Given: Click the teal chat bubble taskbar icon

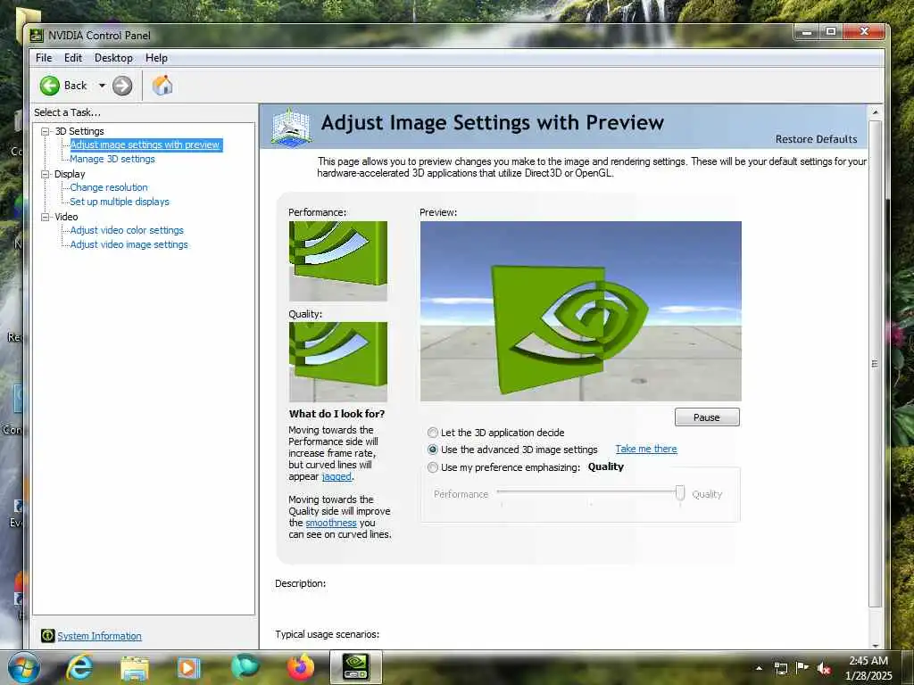Looking at the screenshot, I should click(245, 667).
